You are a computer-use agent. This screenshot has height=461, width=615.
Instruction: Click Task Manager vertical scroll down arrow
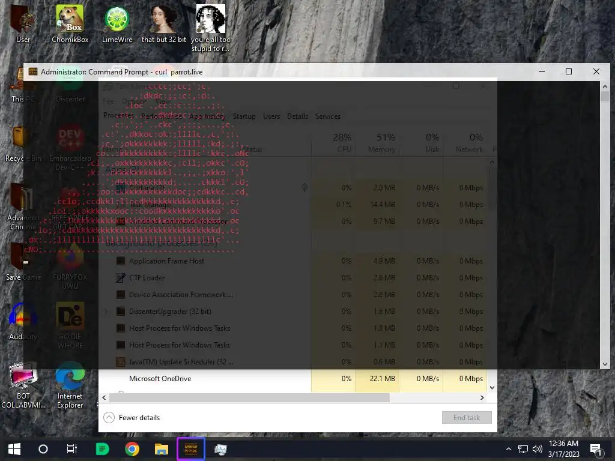[x=492, y=388]
